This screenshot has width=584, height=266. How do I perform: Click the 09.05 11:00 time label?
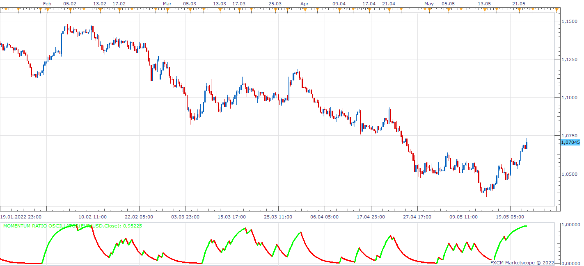[x=463, y=217]
